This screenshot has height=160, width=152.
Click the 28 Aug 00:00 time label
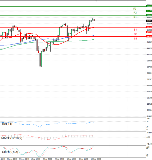coord(12,159)
